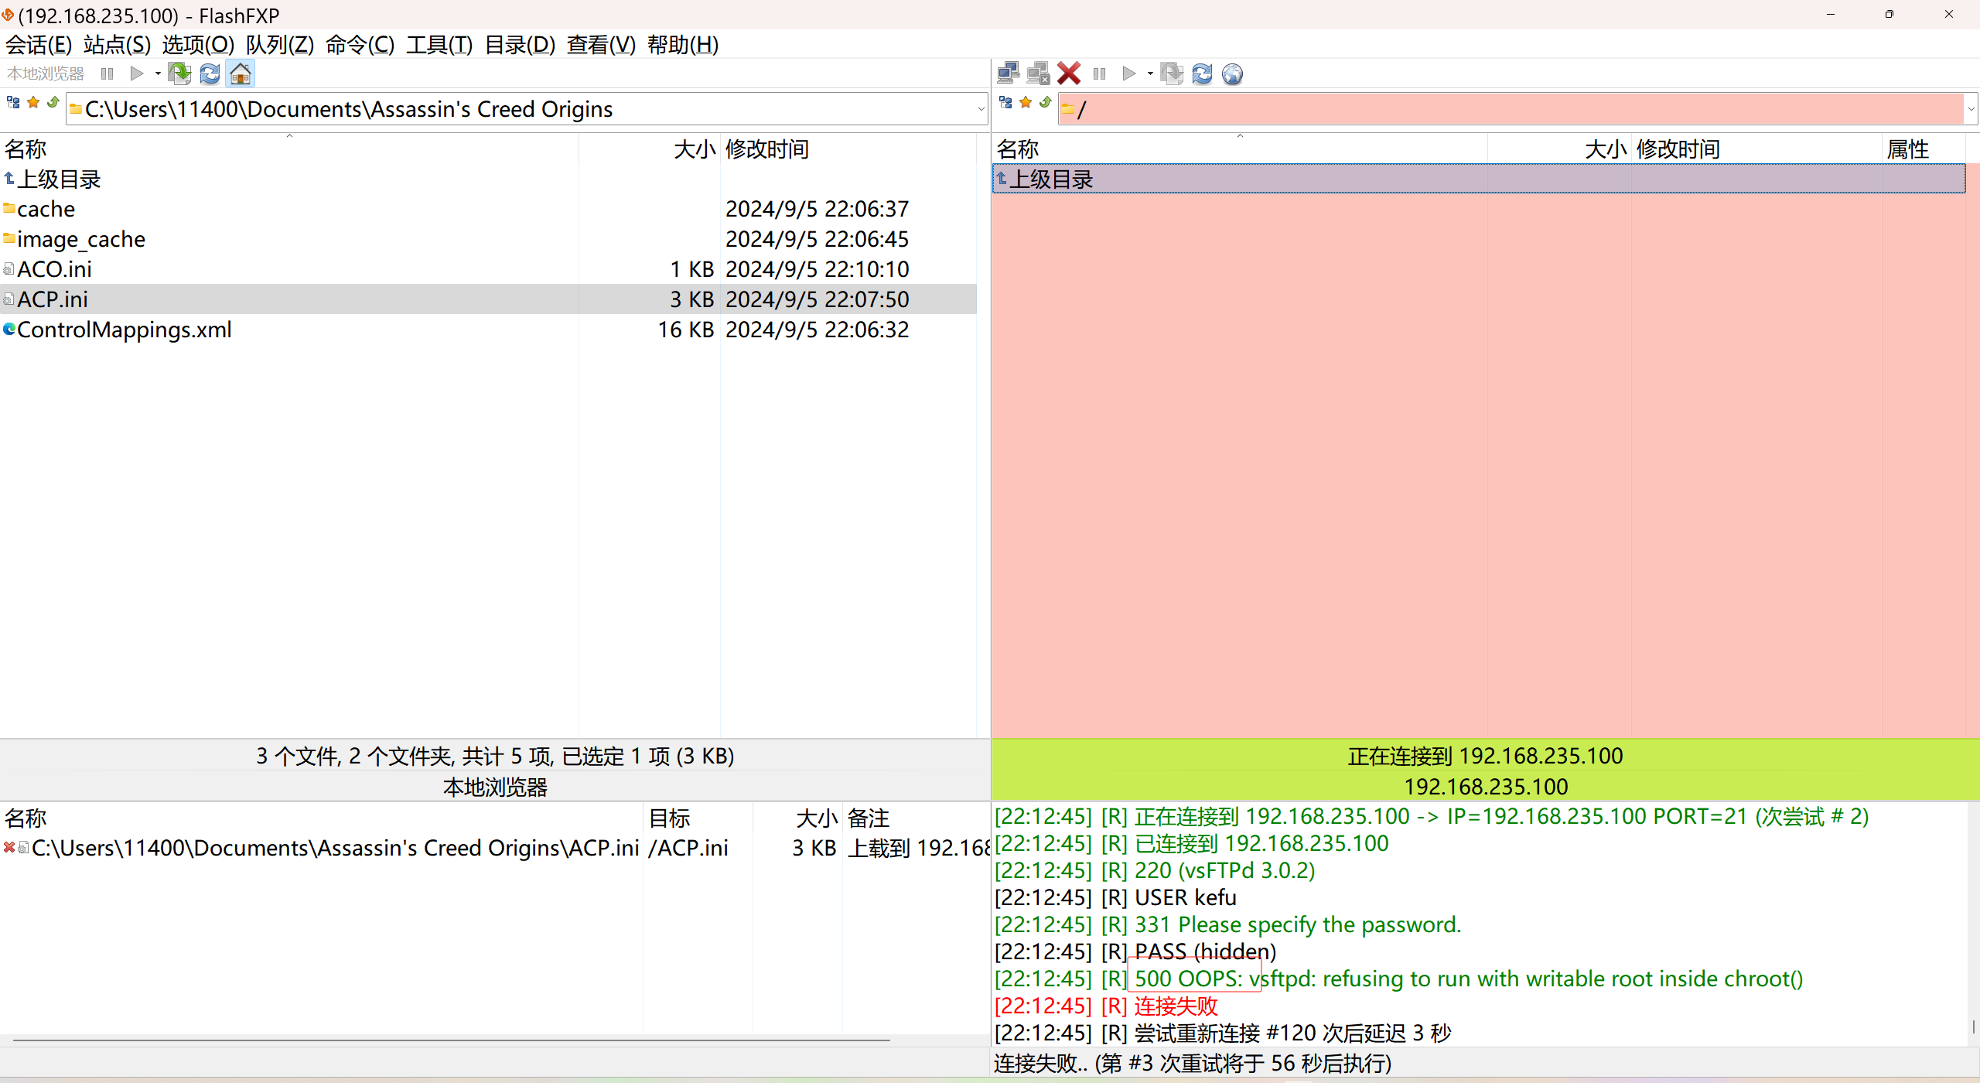Click the globe icon in remote toolbar
Image resolution: width=1980 pixels, height=1083 pixels.
[1232, 73]
